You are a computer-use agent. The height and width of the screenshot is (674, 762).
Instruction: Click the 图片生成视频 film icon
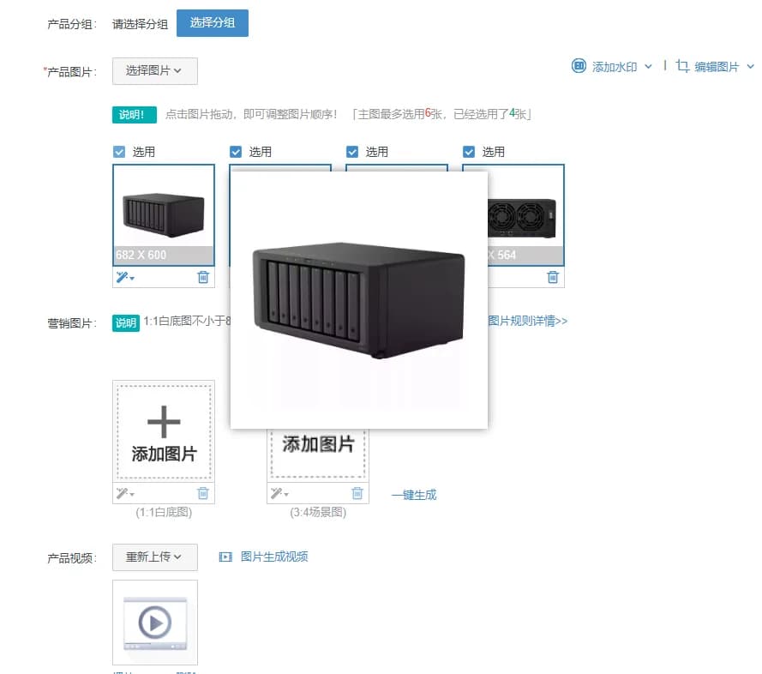coord(225,557)
